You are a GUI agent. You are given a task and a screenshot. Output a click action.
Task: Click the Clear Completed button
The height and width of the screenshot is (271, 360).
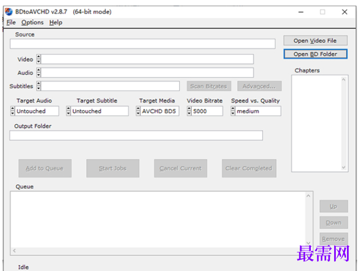(x=249, y=168)
